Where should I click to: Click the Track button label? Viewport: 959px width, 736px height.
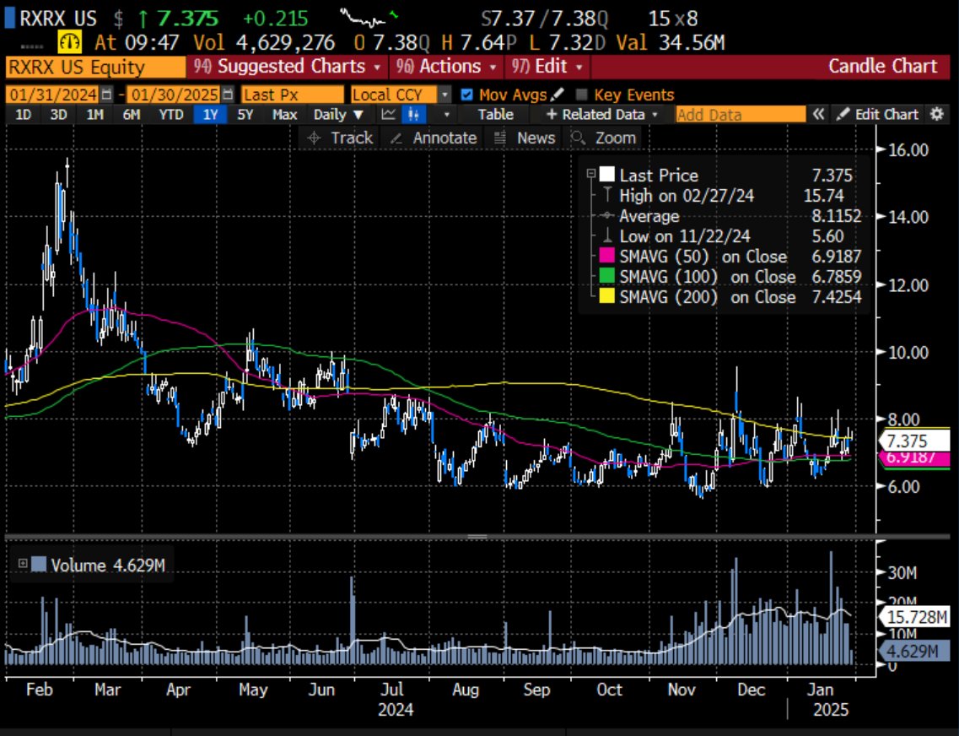point(352,138)
